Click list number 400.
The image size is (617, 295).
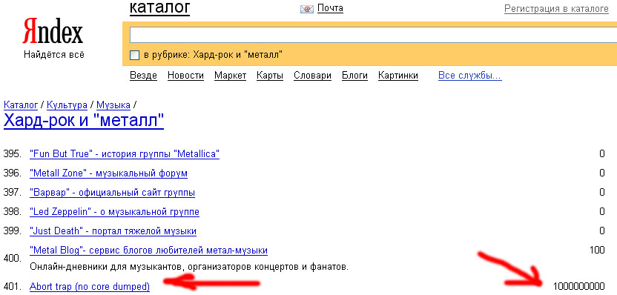[12, 259]
